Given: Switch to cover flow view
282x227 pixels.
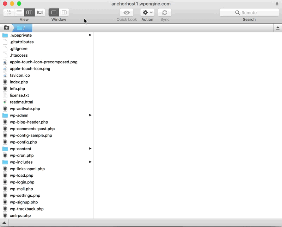Looking at the screenshot, I should click(x=40, y=12).
